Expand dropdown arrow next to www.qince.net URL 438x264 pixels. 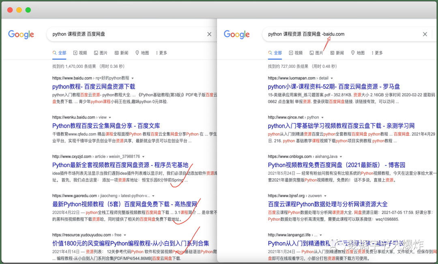tap(322, 118)
